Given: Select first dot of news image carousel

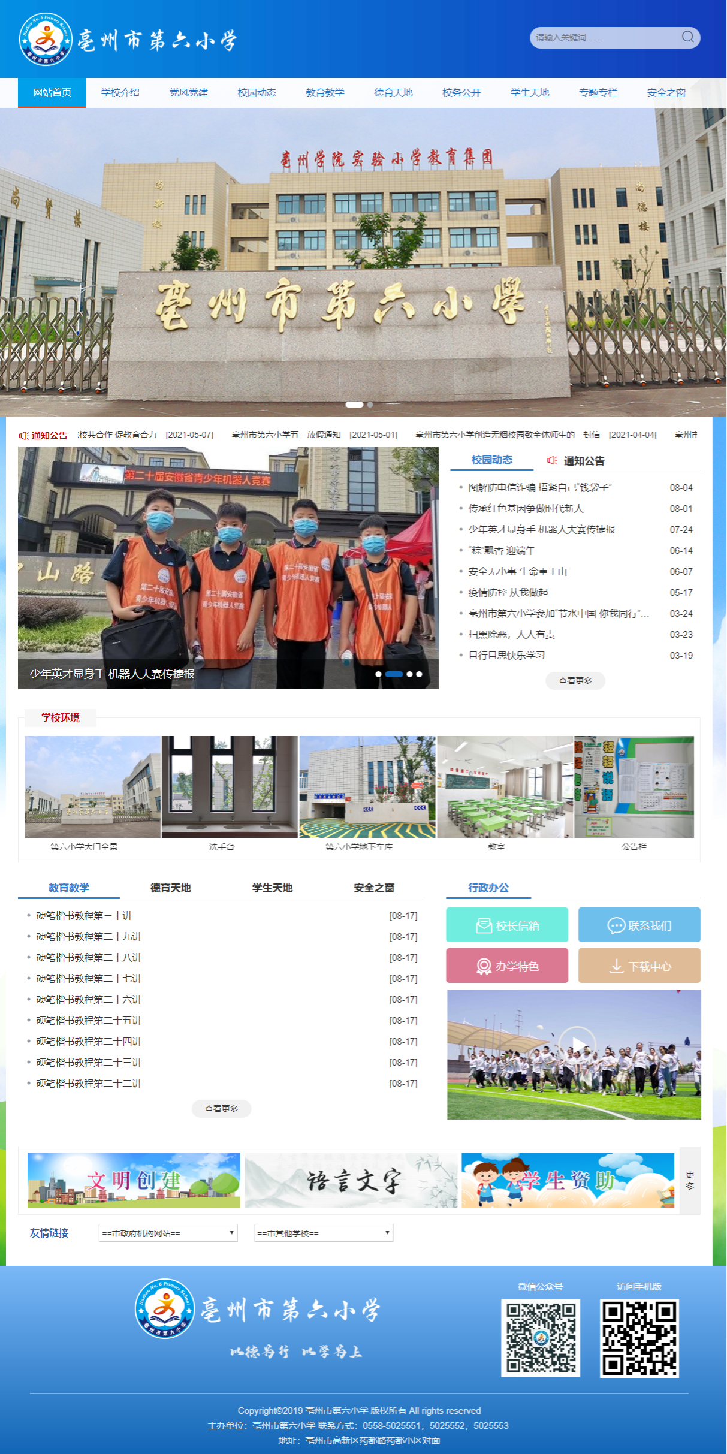Looking at the screenshot, I should click(378, 674).
